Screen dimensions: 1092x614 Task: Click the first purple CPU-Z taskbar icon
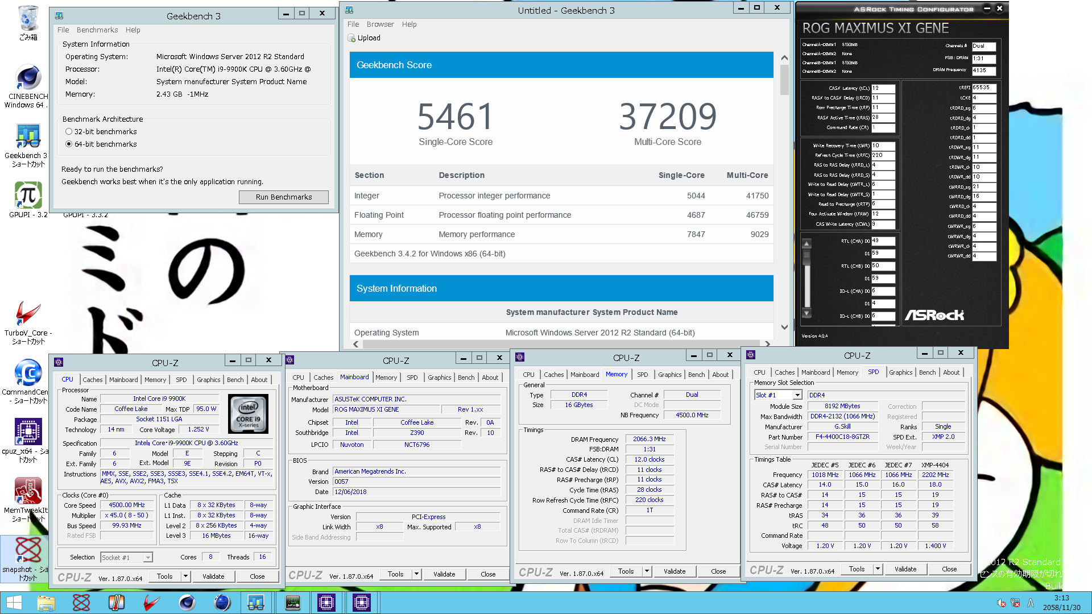pos(326,603)
